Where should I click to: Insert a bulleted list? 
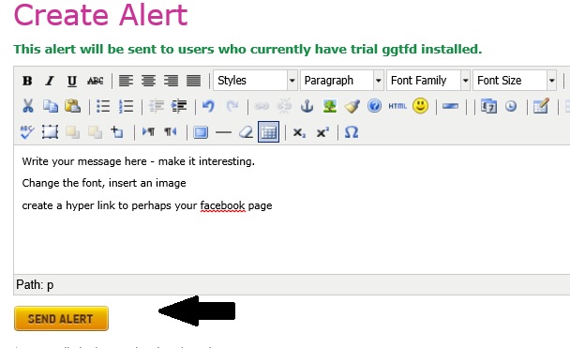[x=103, y=107]
